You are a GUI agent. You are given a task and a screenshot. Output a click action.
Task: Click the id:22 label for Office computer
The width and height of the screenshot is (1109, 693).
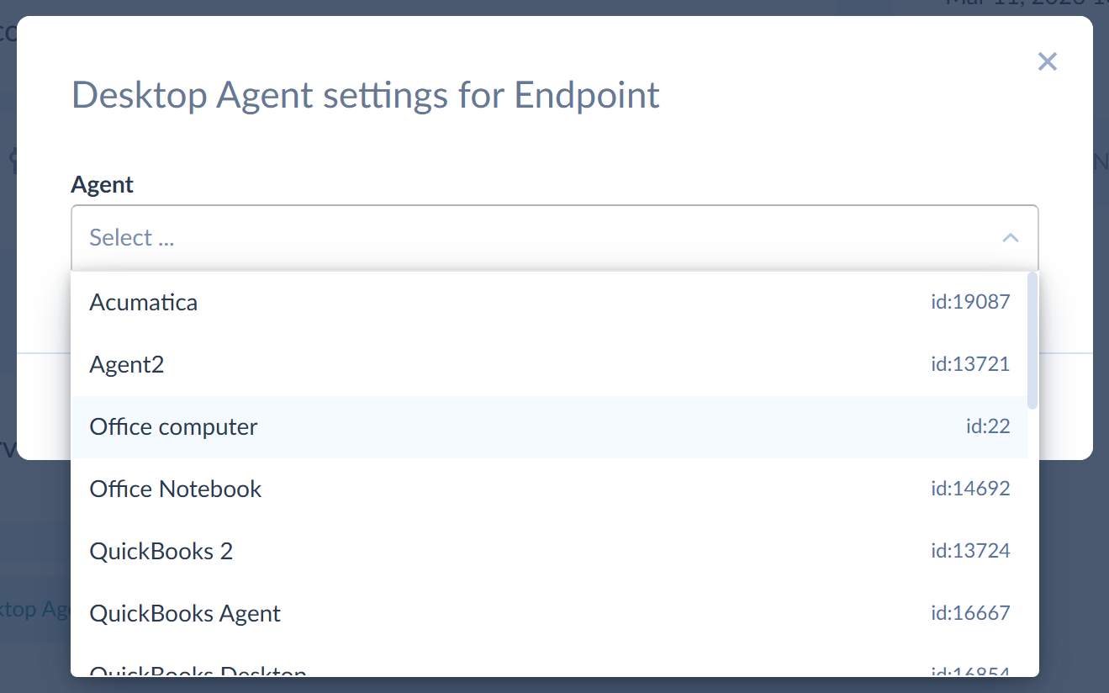click(989, 426)
